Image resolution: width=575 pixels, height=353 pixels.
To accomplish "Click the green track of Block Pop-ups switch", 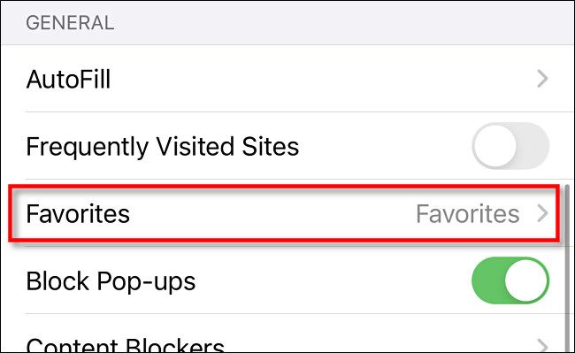I will (487, 280).
